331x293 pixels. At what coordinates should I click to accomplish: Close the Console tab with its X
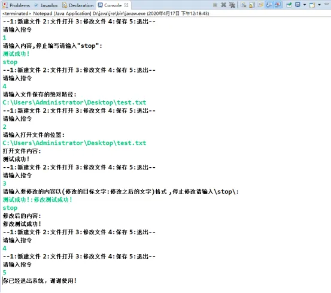pyautogui.click(x=126, y=5)
